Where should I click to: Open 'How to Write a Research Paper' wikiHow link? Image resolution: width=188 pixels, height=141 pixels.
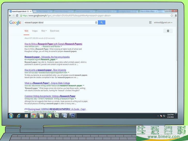click(x=53, y=44)
